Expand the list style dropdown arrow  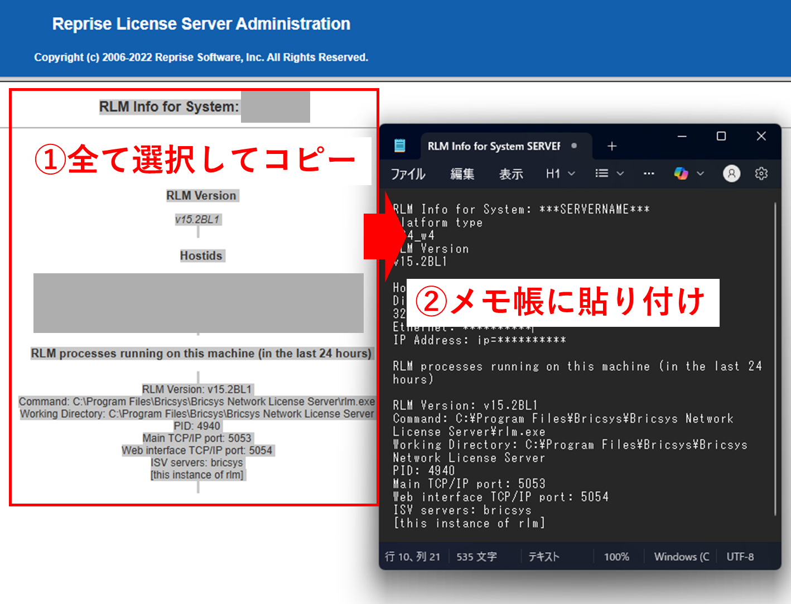620,173
